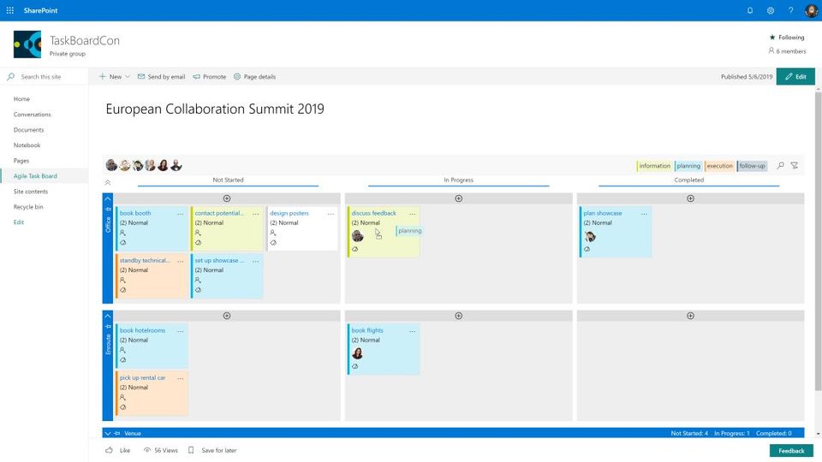Open the SharePoint app launcher waffle
Viewport: 822px width, 462px height.
click(x=10, y=10)
